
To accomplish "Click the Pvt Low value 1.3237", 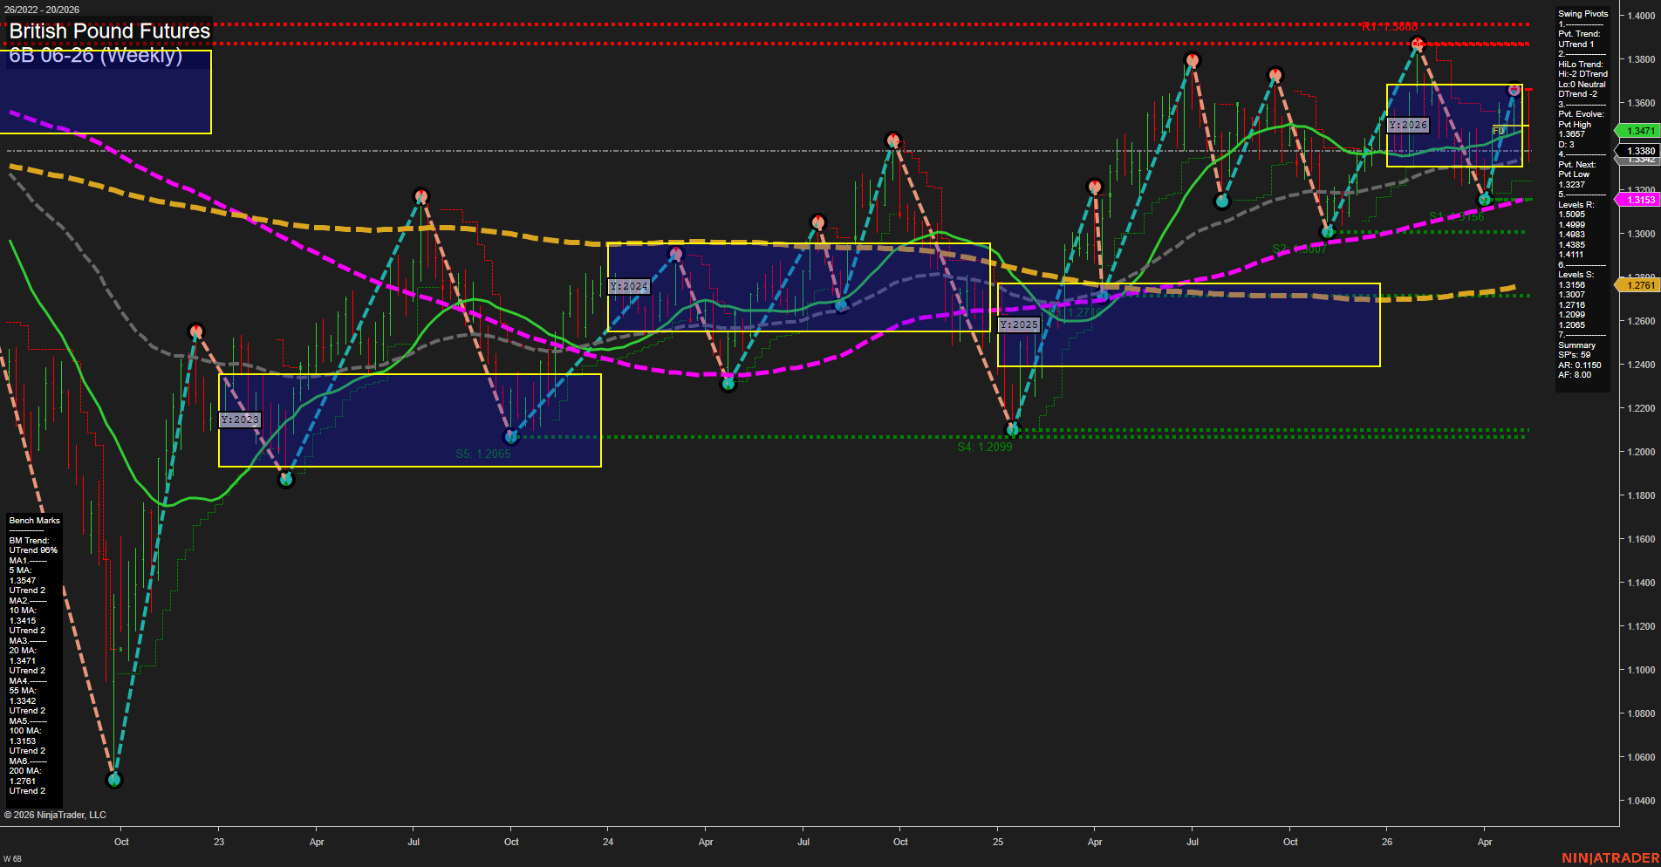I will [1571, 185].
